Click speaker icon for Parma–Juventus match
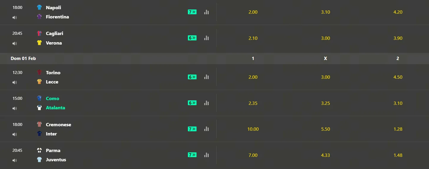 (x=15, y=160)
